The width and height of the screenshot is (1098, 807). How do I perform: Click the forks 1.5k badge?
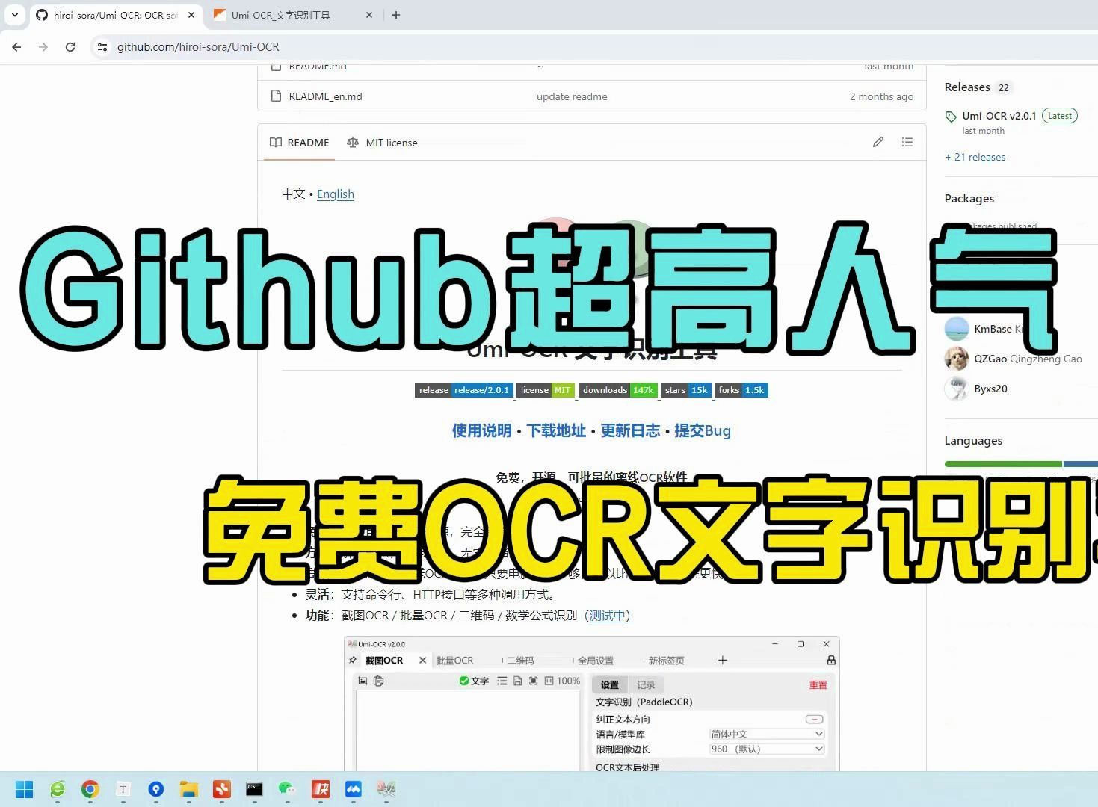point(741,390)
